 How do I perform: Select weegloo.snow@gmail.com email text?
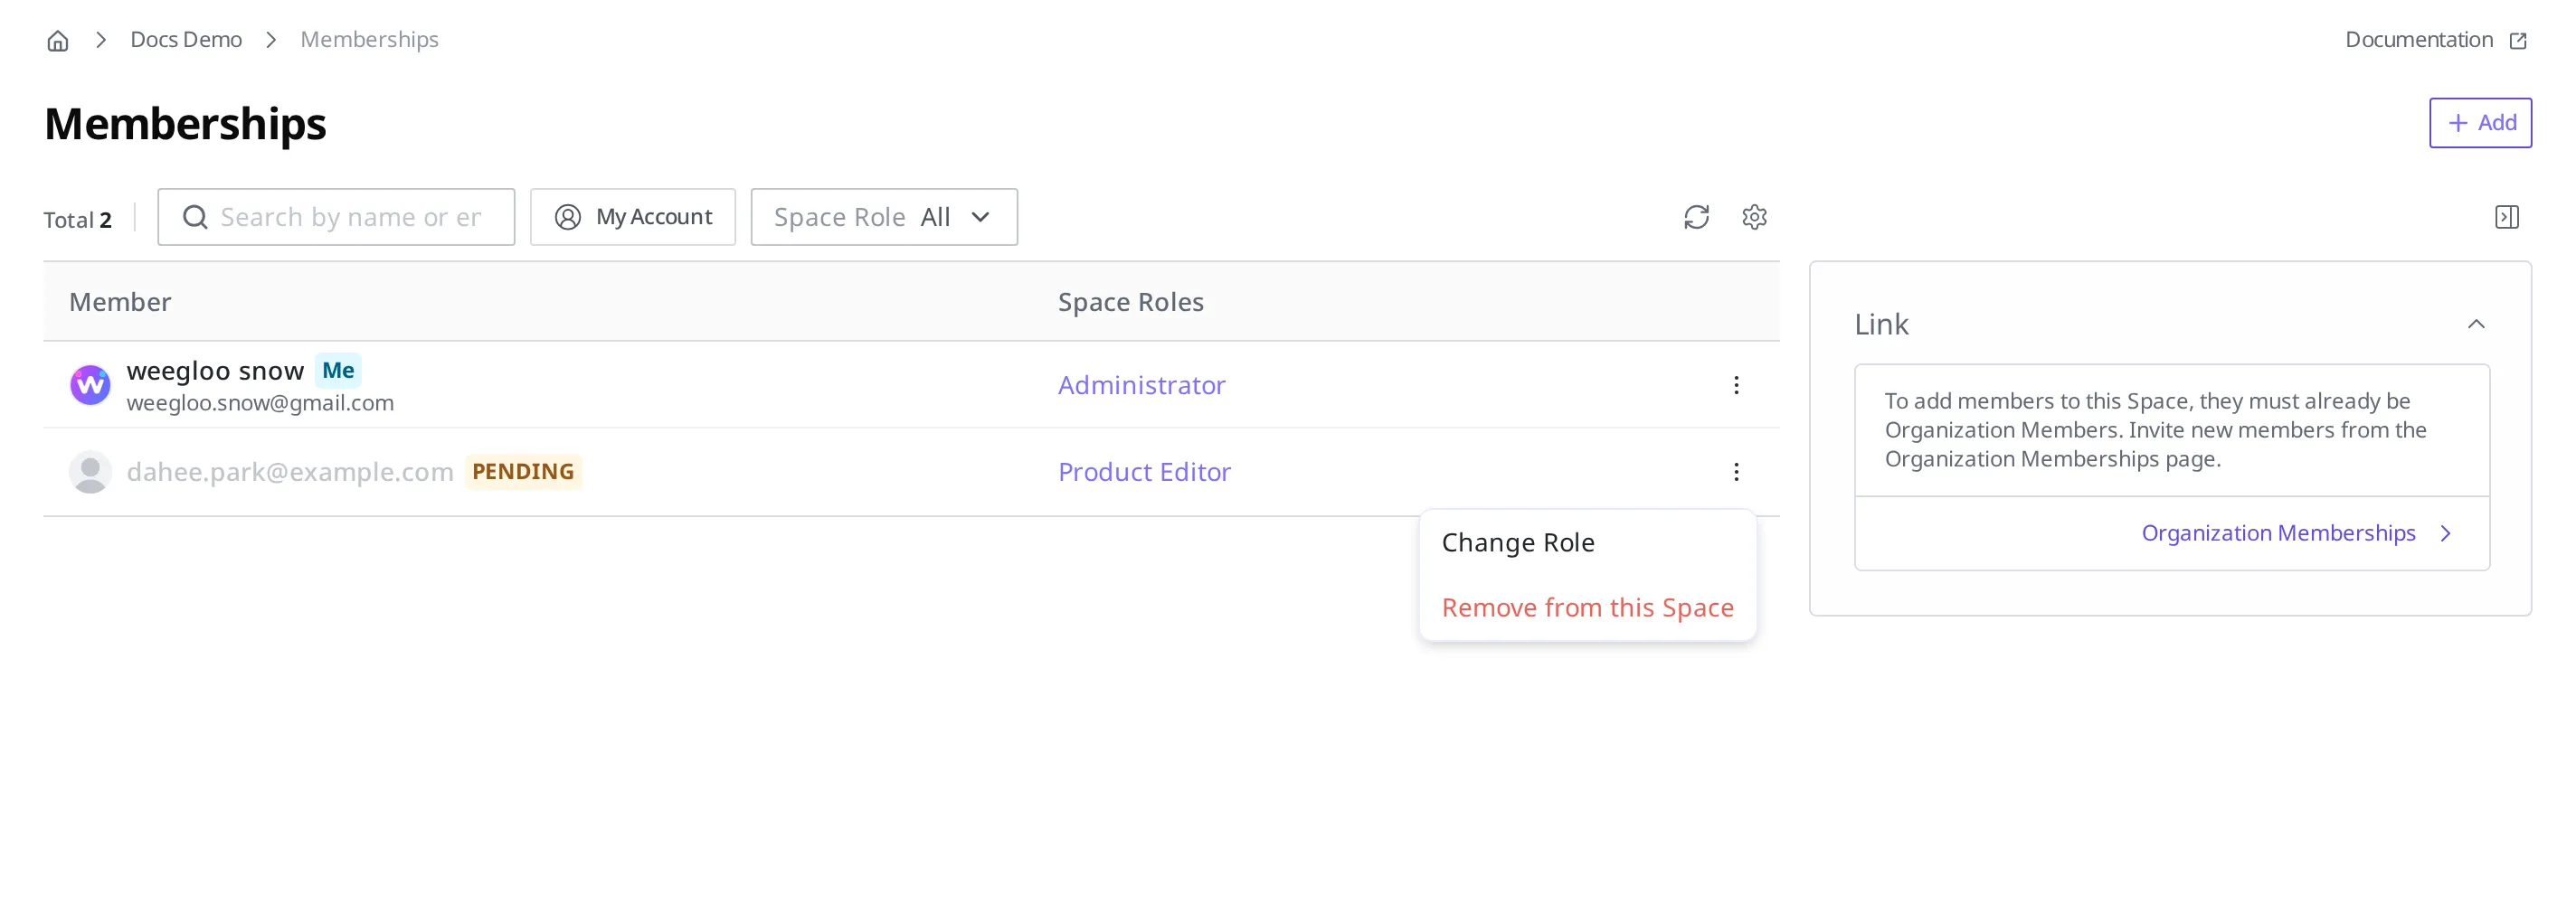click(x=260, y=403)
